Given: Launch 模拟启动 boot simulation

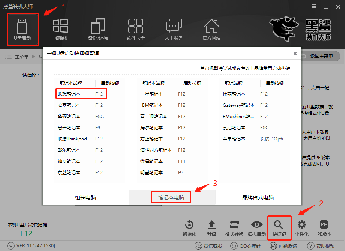Looking at the screenshot, I should point(257,228).
